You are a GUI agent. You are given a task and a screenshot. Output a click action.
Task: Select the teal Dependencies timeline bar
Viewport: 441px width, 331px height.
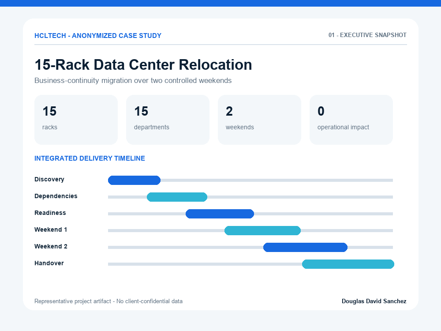(x=177, y=197)
